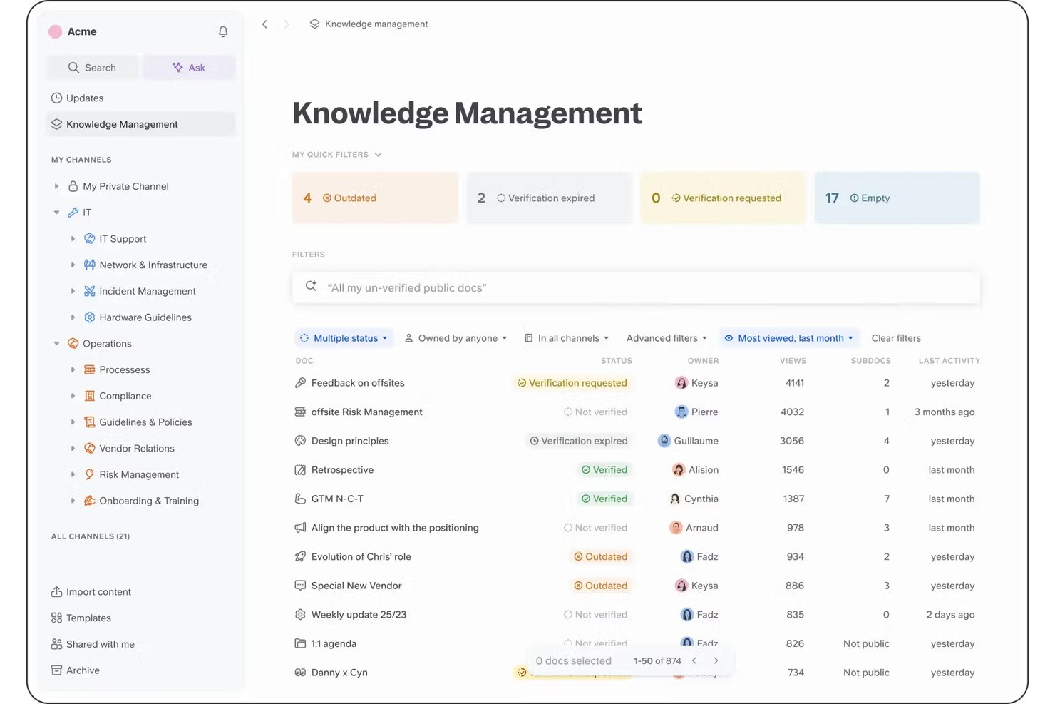The image size is (1055, 704).
Task: Open the Retrospective document
Action: click(342, 470)
